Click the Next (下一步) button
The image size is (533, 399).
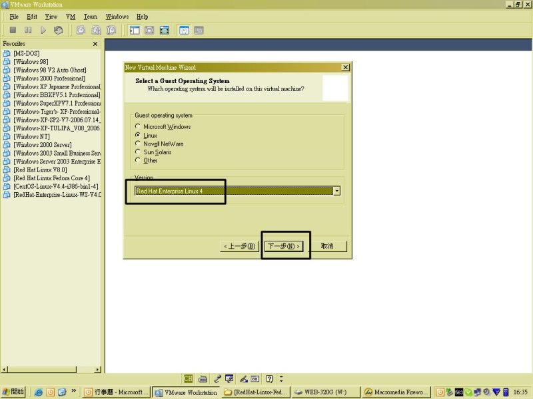pos(284,246)
